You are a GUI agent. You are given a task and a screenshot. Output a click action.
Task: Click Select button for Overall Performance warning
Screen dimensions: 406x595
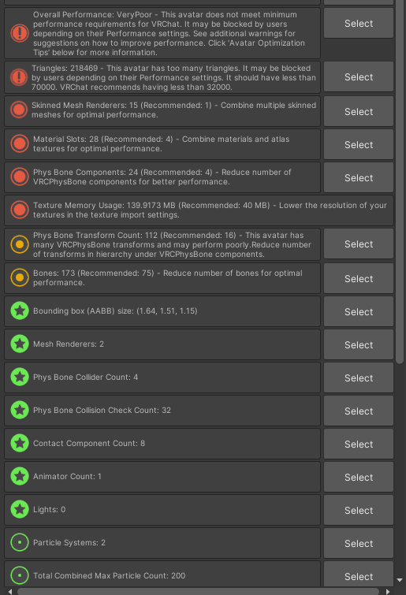click(359, 24)
